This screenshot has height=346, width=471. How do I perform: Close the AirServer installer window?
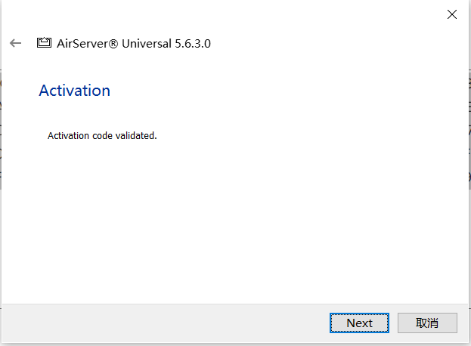click(452, 14)
